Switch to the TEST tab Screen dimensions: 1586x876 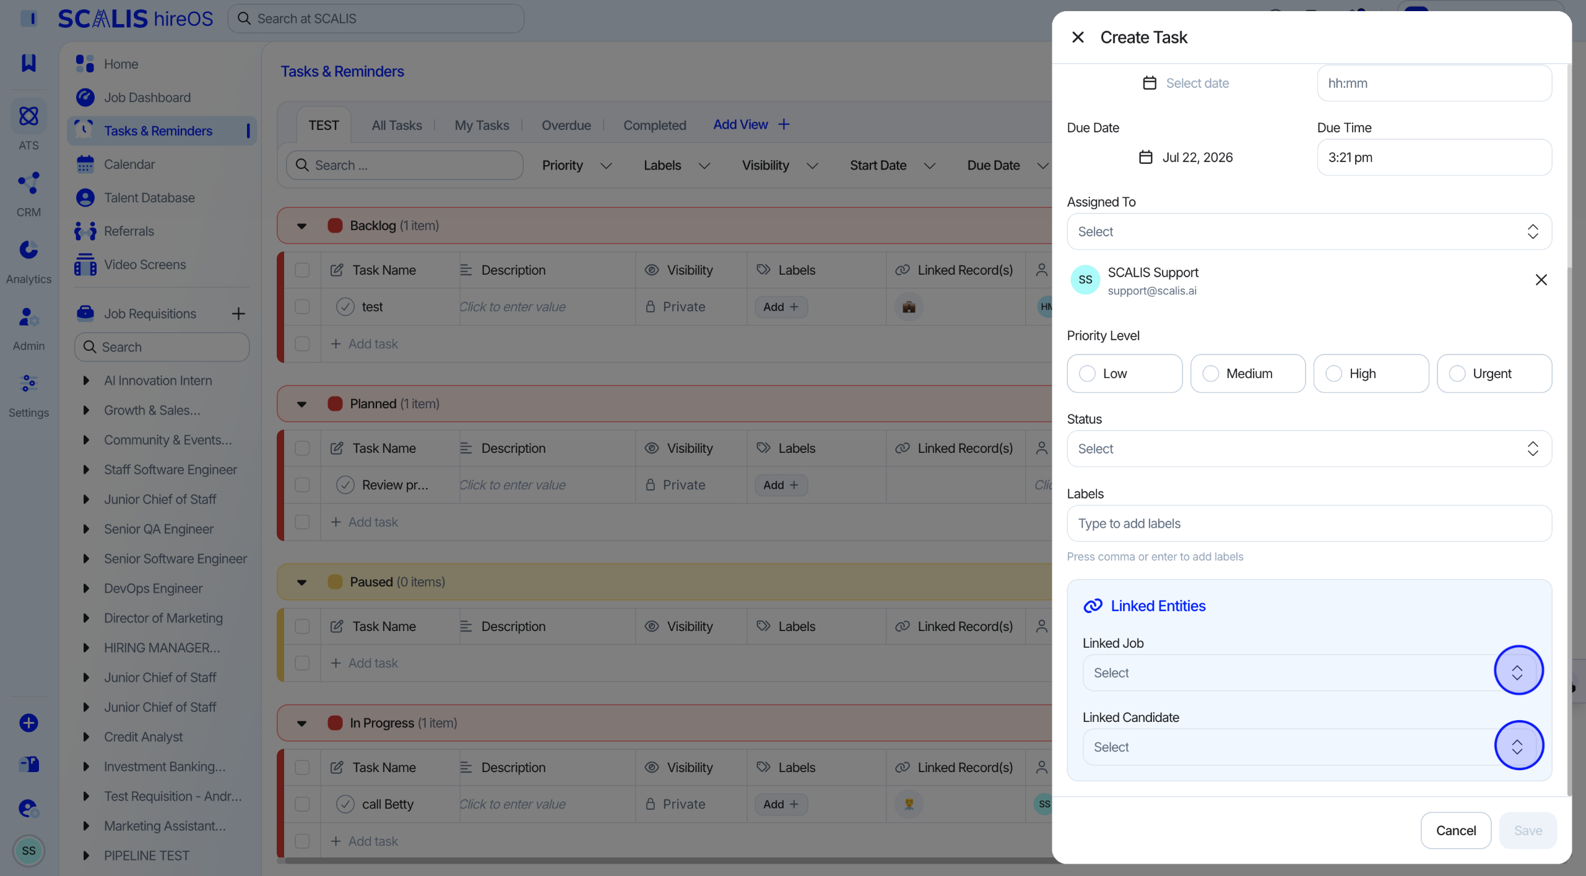coord(323,125)
